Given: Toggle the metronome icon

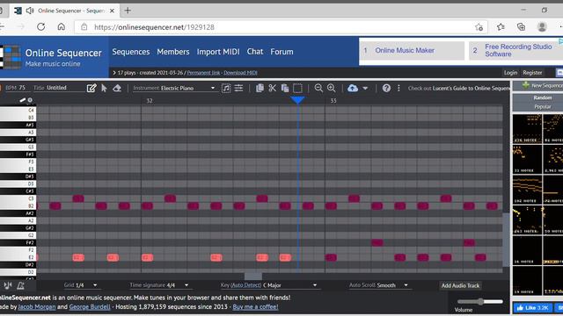Looking at the screenshot, I should click(x=20, y=285).
